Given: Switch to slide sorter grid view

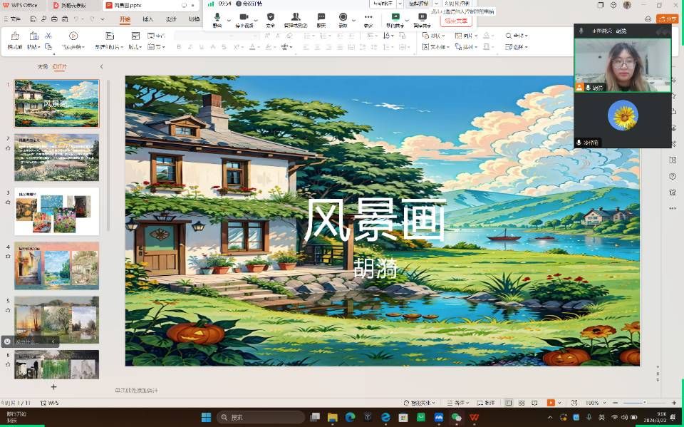Looking at the screenshot, I should (519, 403).
